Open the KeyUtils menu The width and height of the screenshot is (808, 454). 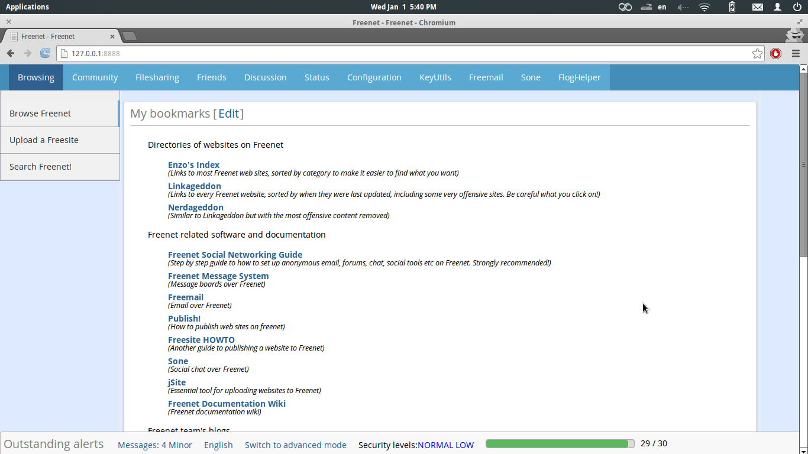click(435, 77)
